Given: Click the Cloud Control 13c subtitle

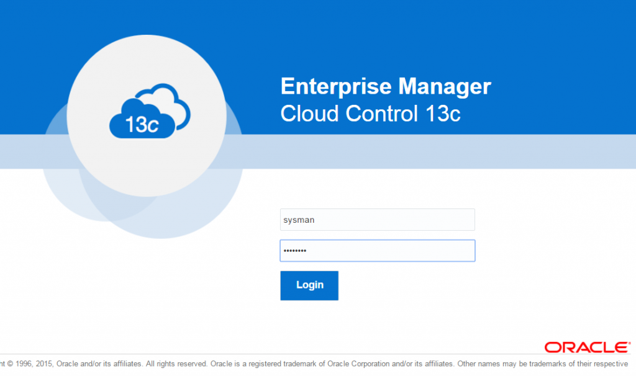Looking at the screenshot, I should pyautogui.click(x=370, y=114).
